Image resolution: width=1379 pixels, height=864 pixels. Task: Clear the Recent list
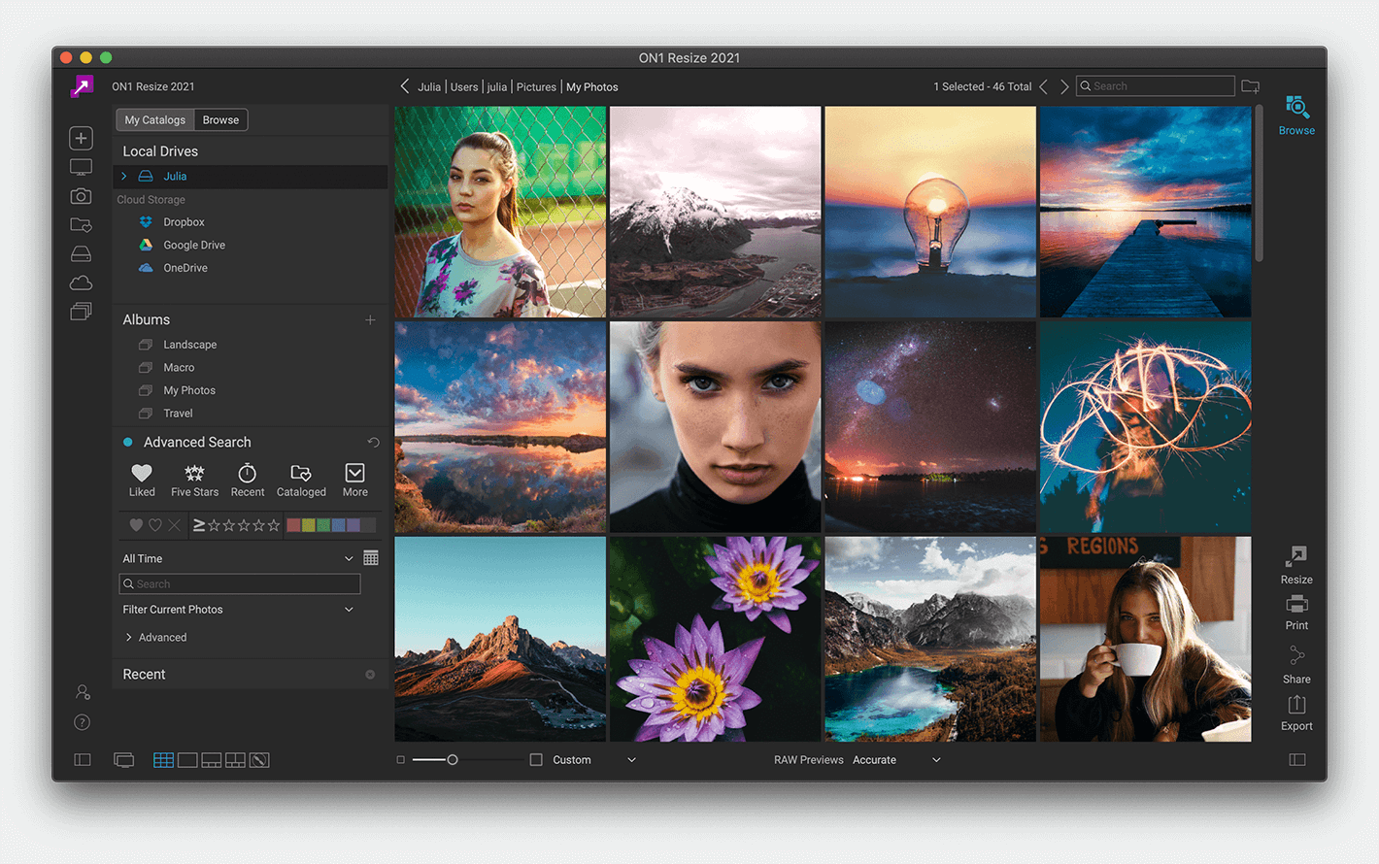[370, 675]
